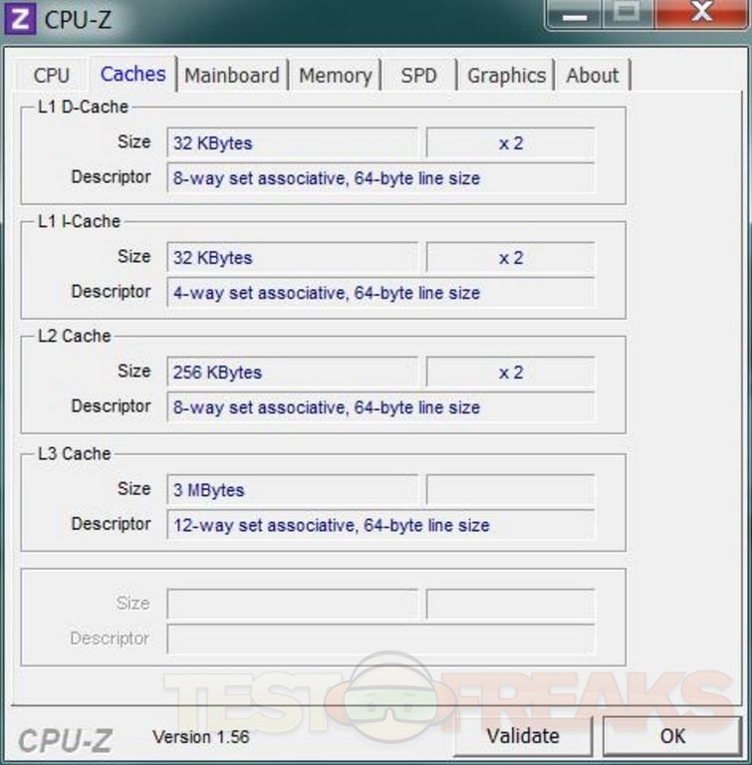Switch to the Graphics tab

click(506, 76)
